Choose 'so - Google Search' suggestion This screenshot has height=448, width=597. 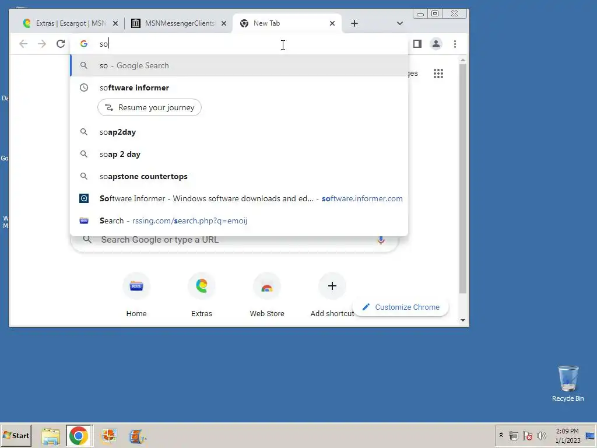coord(239,65)
